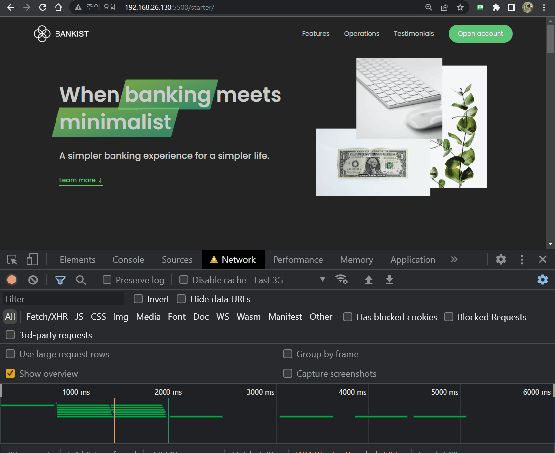
Task: Switch to the Memory tab
Action: click(x=357, y=260)
